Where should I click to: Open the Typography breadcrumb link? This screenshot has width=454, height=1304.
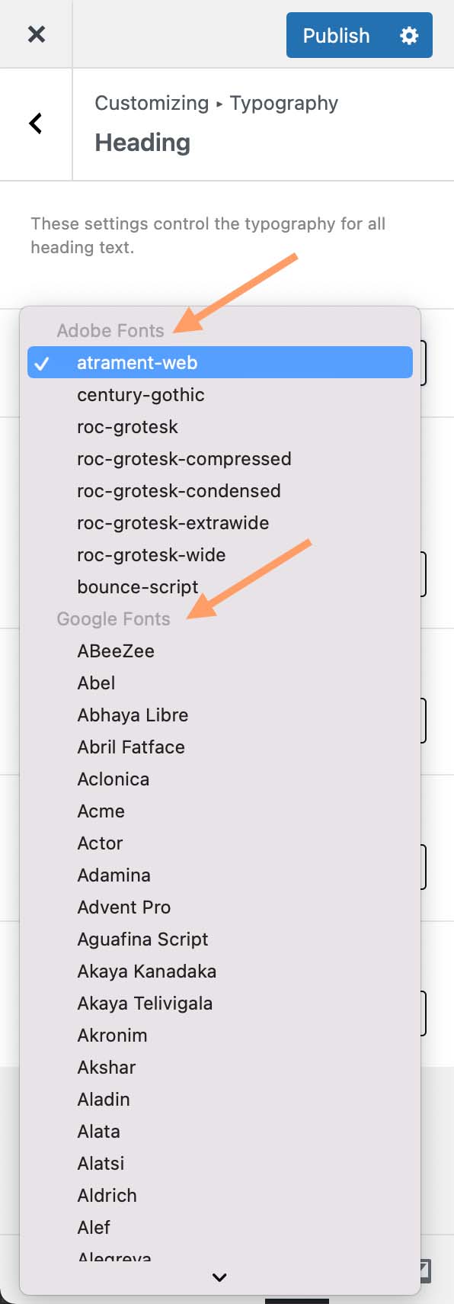point(283,103)
